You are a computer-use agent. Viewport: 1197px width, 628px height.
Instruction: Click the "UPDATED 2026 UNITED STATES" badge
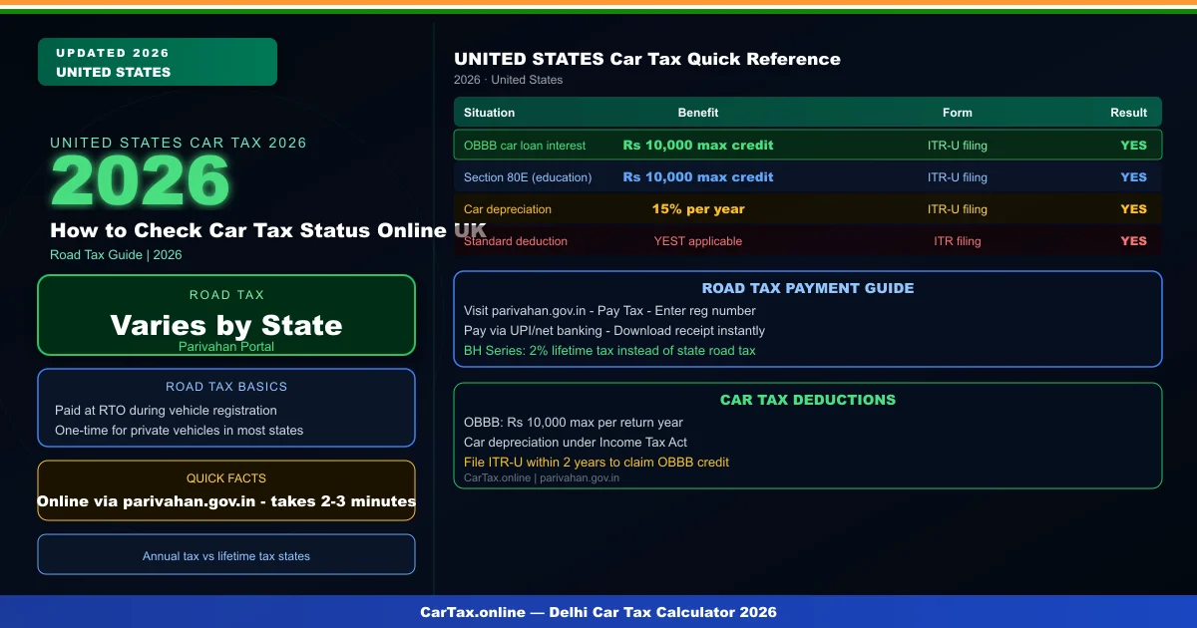point(157,61)
